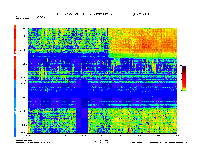The height and width of the screenshot is (157, 203).
Task: Click the 2.5kHz label at top left
Action: point(24,29)
